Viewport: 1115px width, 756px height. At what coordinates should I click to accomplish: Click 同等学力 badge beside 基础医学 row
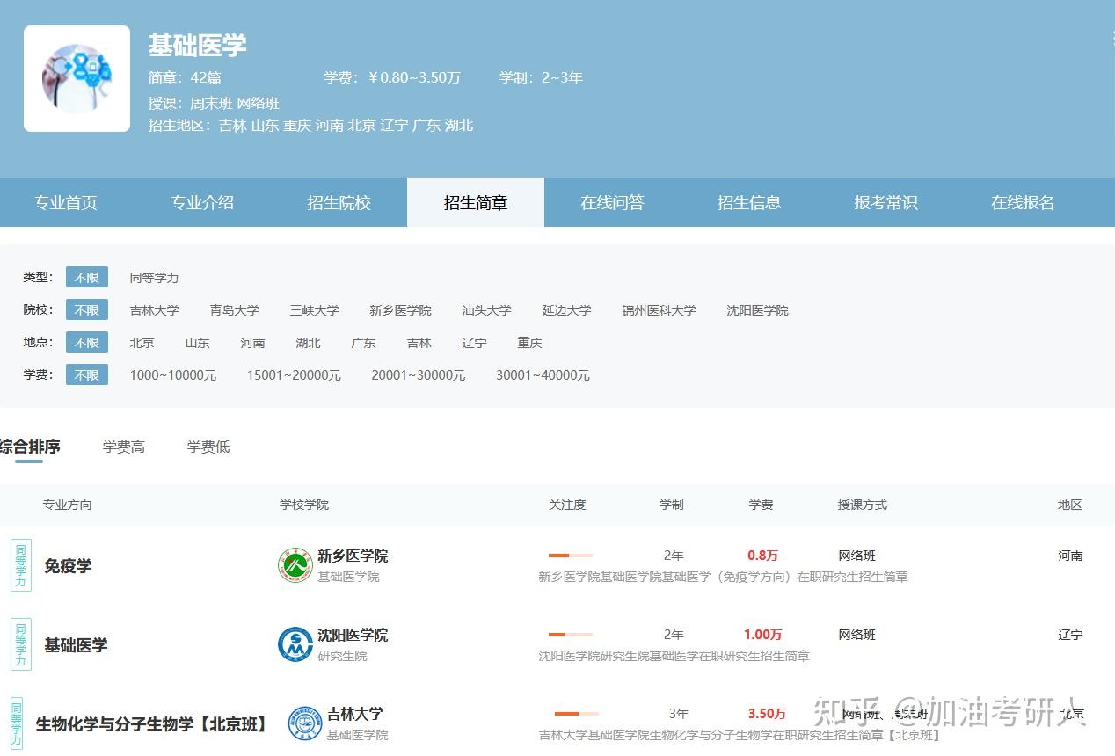tap(21, 644)
